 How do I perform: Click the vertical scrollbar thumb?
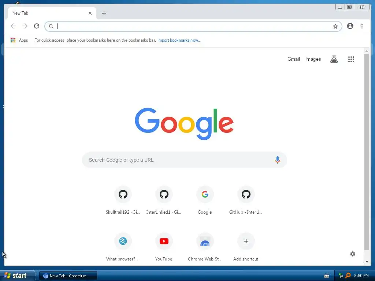367,152
